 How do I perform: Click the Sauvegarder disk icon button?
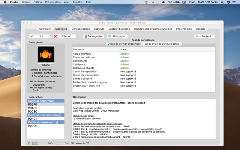click(94, 36)
